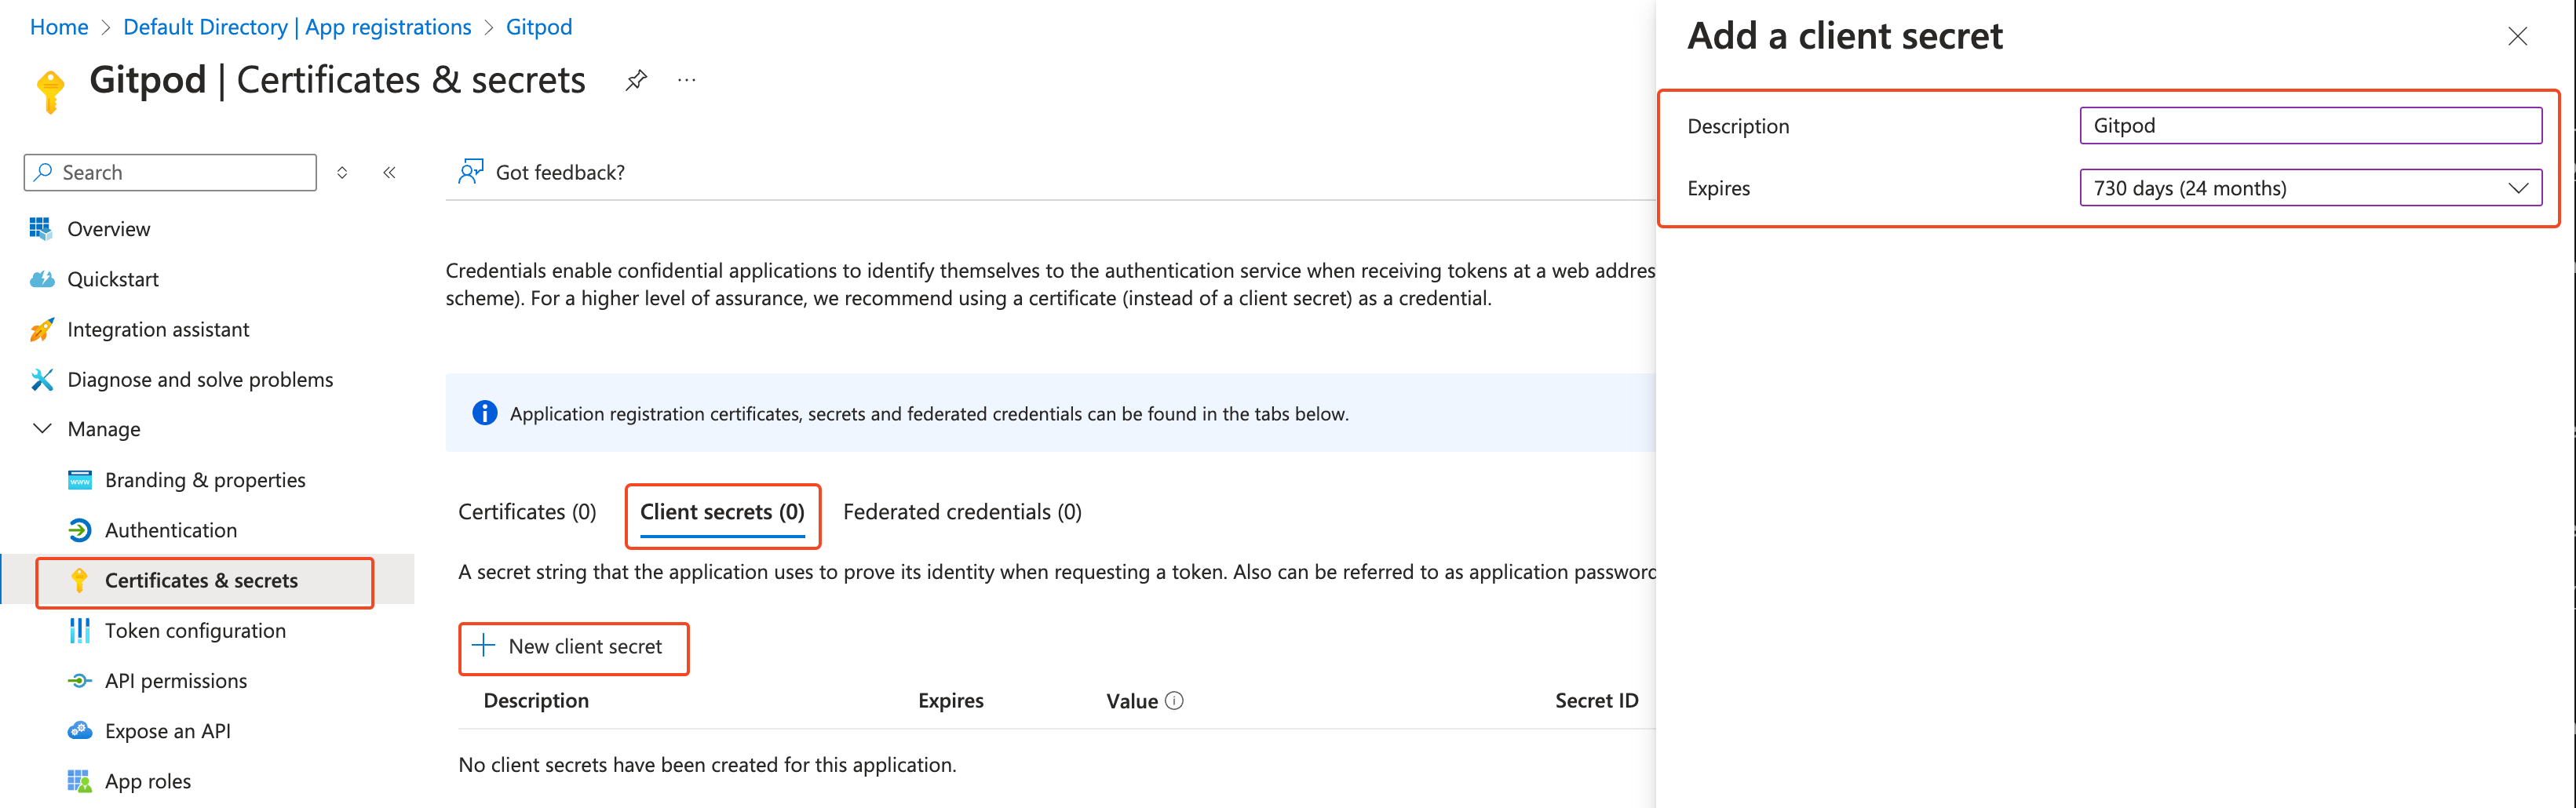Click the Token configuration bars icon
Viewport: 2576px width, 808px height.
pyautogui.click(x=79, y=630)
